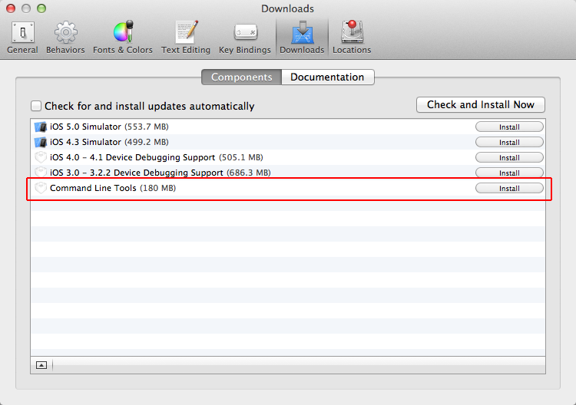Viewport: 576px width, 405px height.
Task: Click Check and Install Now
Action: coord(481,105)
